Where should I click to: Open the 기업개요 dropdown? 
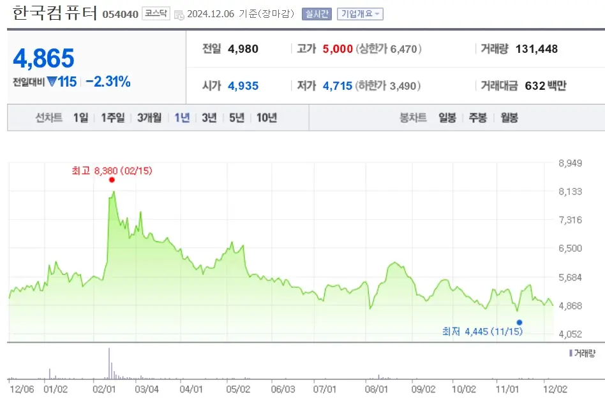(360, 14)
